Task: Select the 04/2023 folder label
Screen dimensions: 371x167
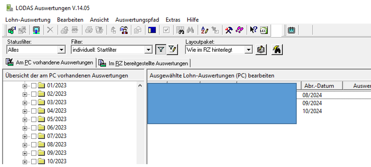Action: click(x=57, y=111)
